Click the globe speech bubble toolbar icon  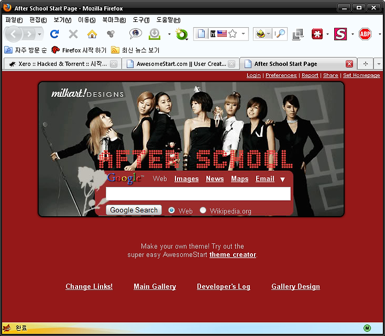(x=135, y=34)
